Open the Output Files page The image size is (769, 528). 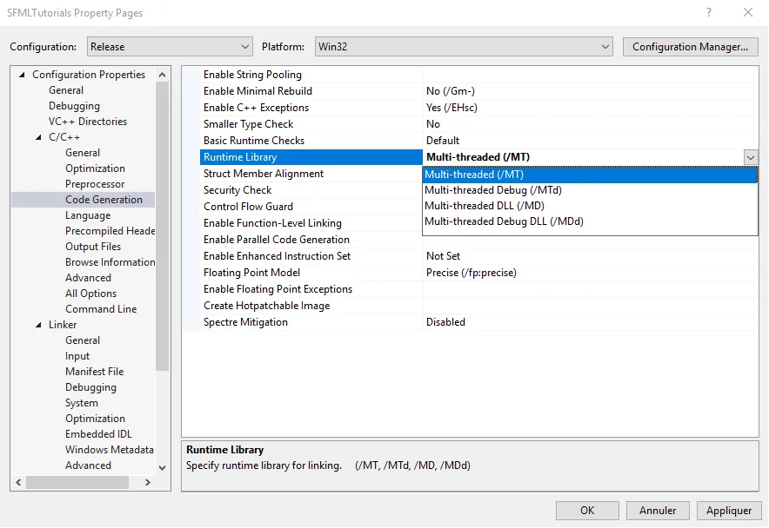(x=93, y=247)
